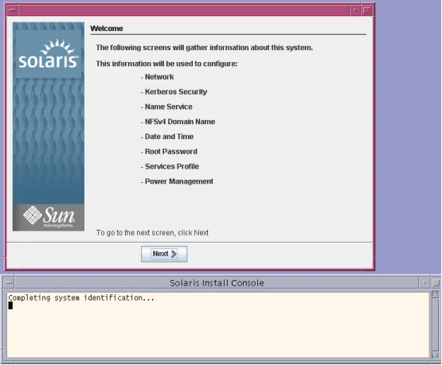Open the Solaris Install Console window menu
Image resolution: width=442 pixels, height=365 pixels.
click(10, 283)
